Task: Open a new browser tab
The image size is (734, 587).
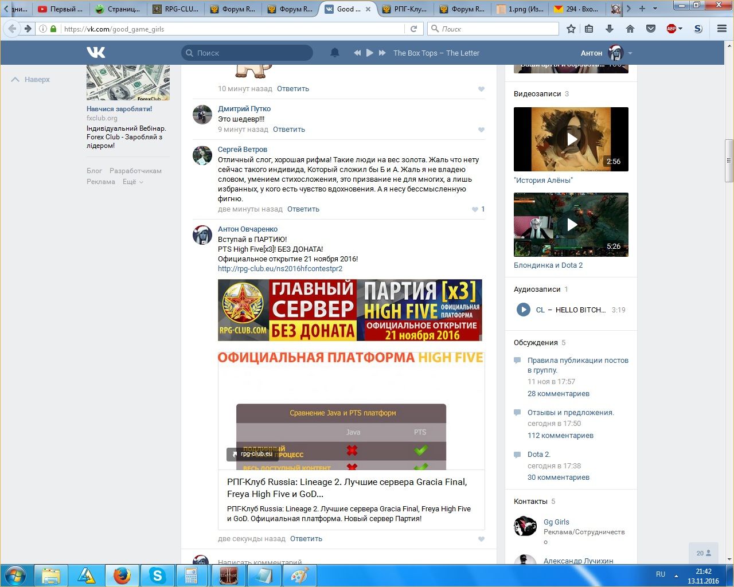Action: [642, 9]
